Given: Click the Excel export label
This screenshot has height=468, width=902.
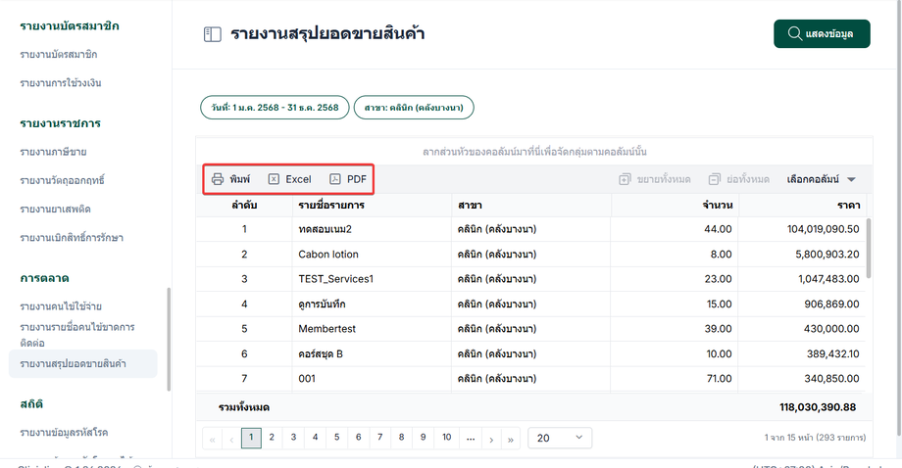Looking at the screenshot, I should (299, 179).
